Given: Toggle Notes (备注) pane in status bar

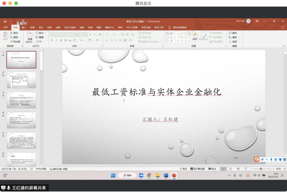Looking at the screenshot, I should [x=183, y=169].
